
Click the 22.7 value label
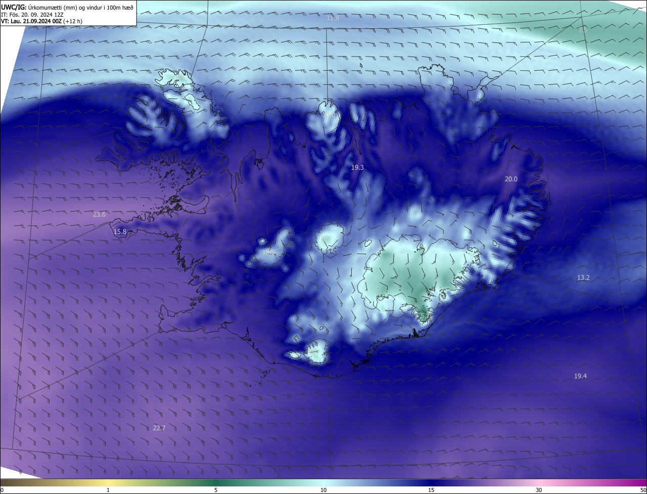coord(159,428)
